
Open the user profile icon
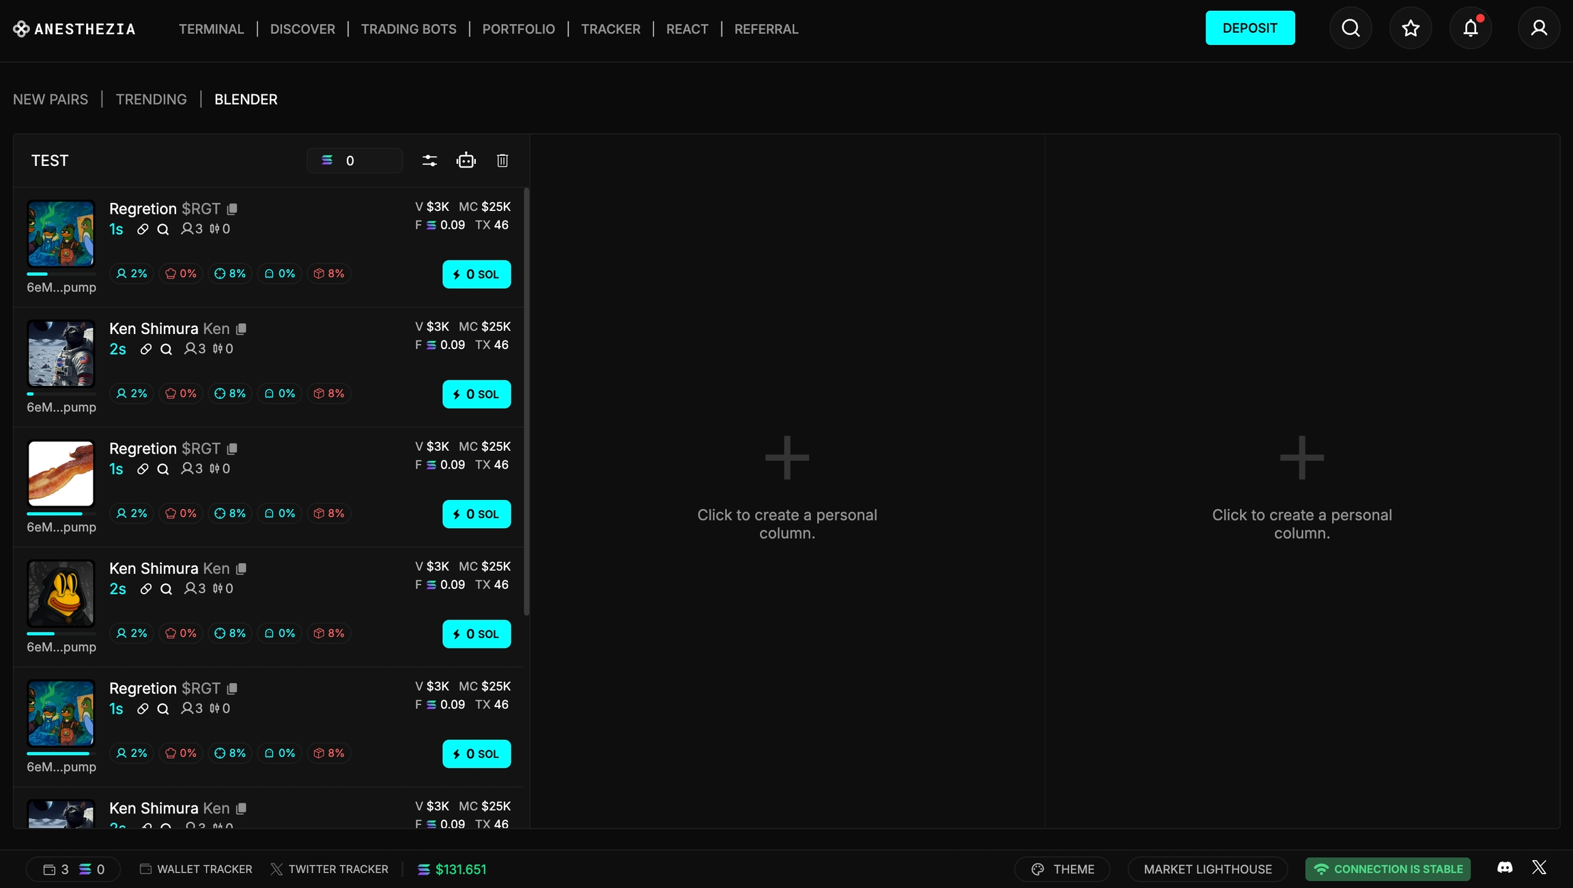coord(1539,28)
